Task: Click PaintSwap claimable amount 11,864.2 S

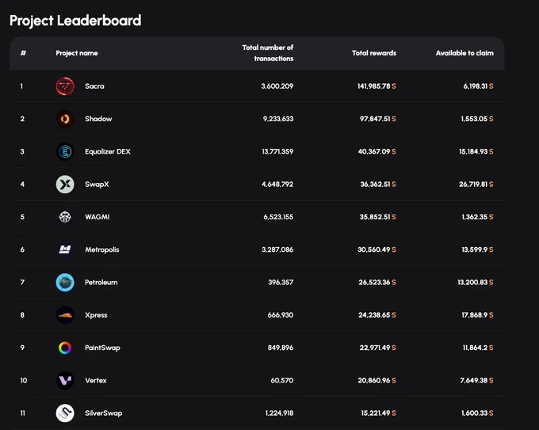Action: click(x=478, y=348)
